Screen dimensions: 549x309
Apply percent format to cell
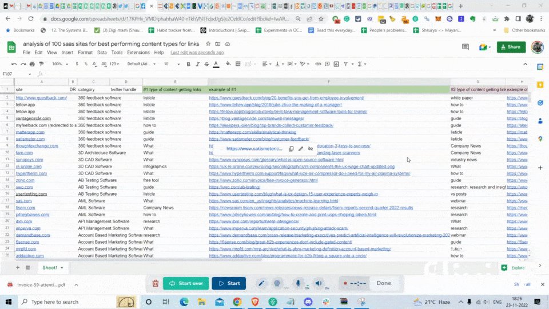tap(86, 64)
